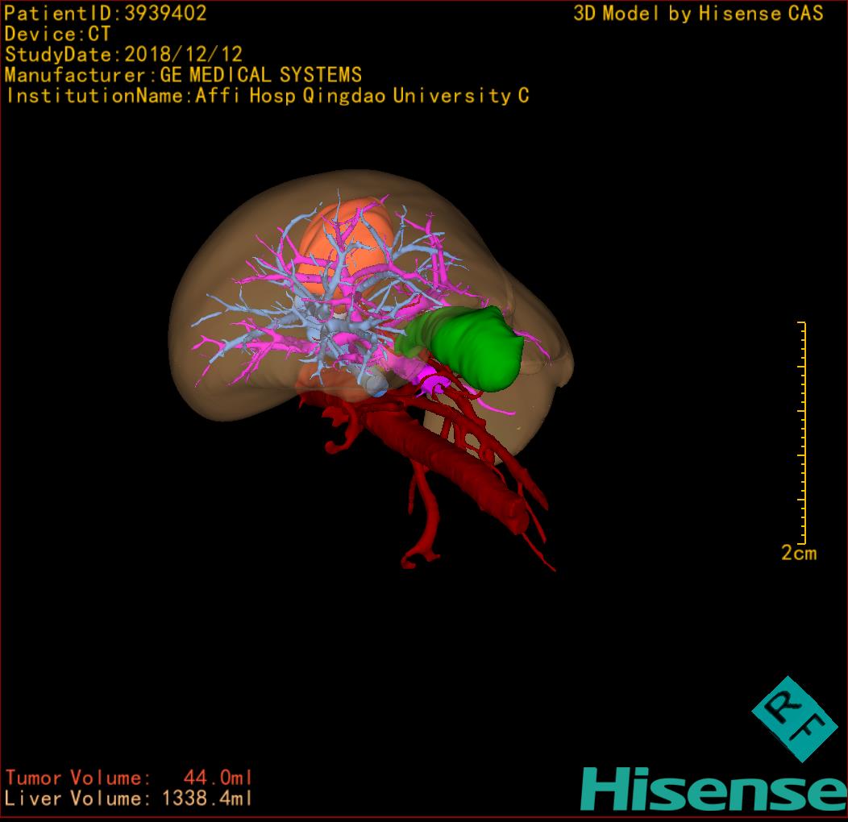Click the RF orientation cube indicator
This screenshot has width=848, height=822.
click(794, 719)
